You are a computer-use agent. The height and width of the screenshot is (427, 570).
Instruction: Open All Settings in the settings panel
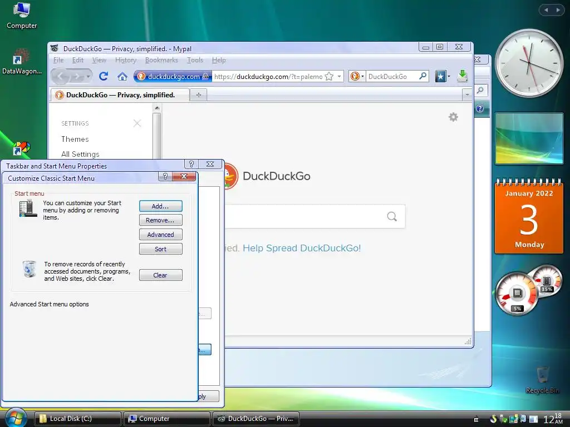80,154
